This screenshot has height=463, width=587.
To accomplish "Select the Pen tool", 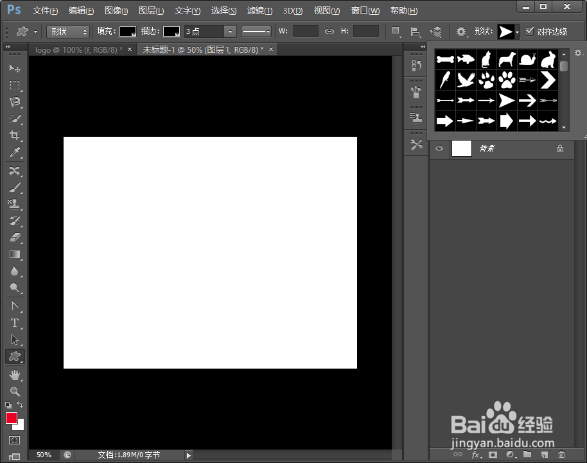I will (15, 306).
